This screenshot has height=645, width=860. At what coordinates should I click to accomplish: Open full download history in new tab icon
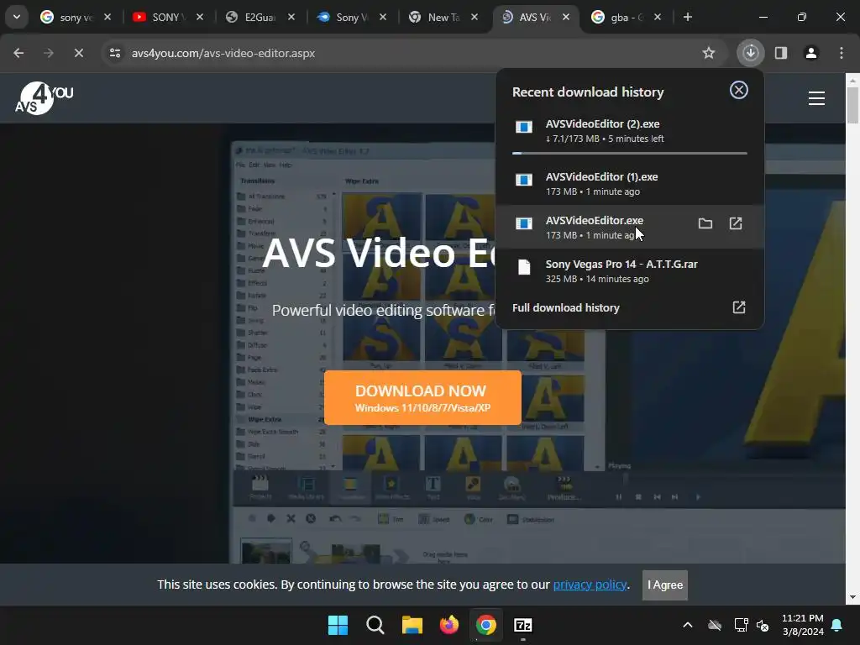739,307
